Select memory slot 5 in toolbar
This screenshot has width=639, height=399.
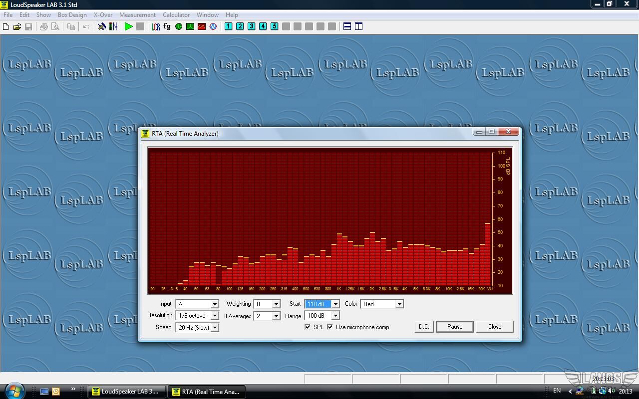point(275,26)
